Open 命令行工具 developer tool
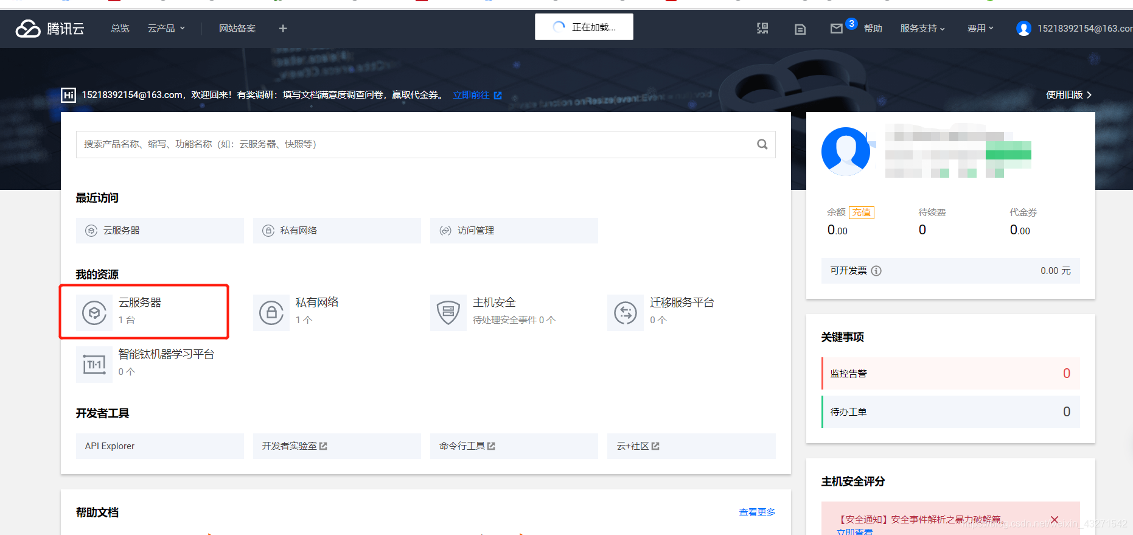 tap(514, 446)
